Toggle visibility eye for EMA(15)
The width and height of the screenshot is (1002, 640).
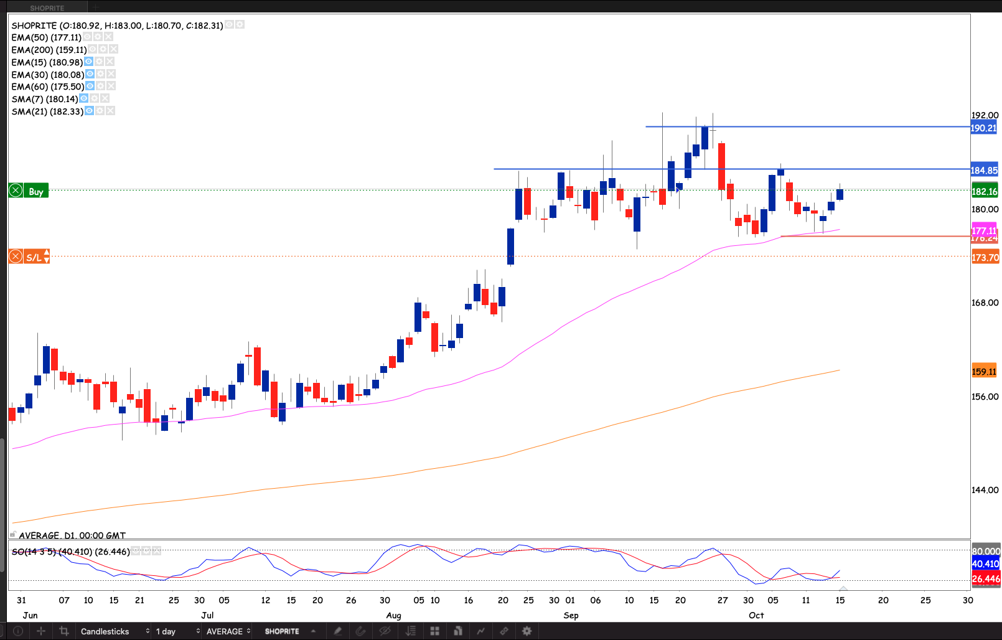[88, 62]
